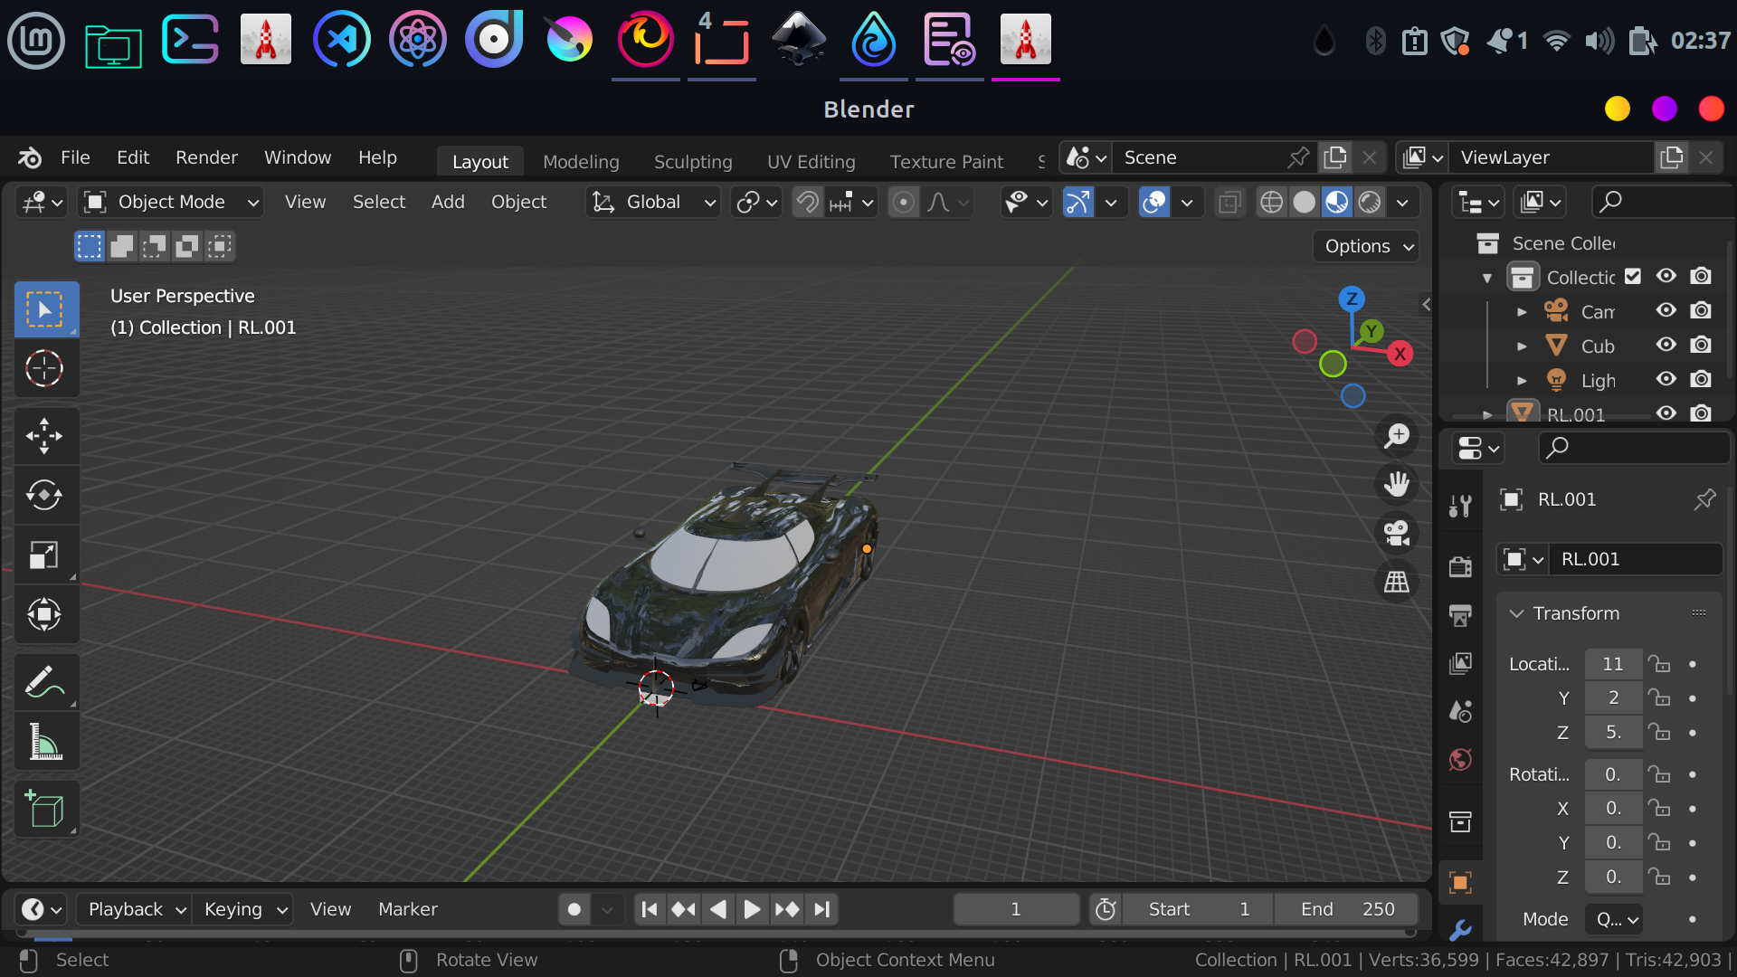Open the pivot point dropdown
The width and height of the screenshot is (1737, 977).
pyautogui.click(x=755, y=202)
